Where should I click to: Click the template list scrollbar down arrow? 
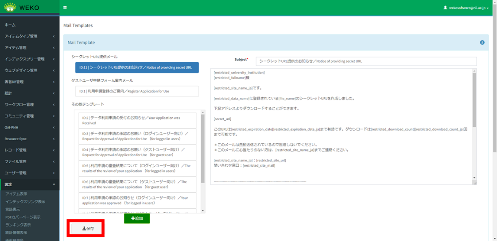click(203, 211)
